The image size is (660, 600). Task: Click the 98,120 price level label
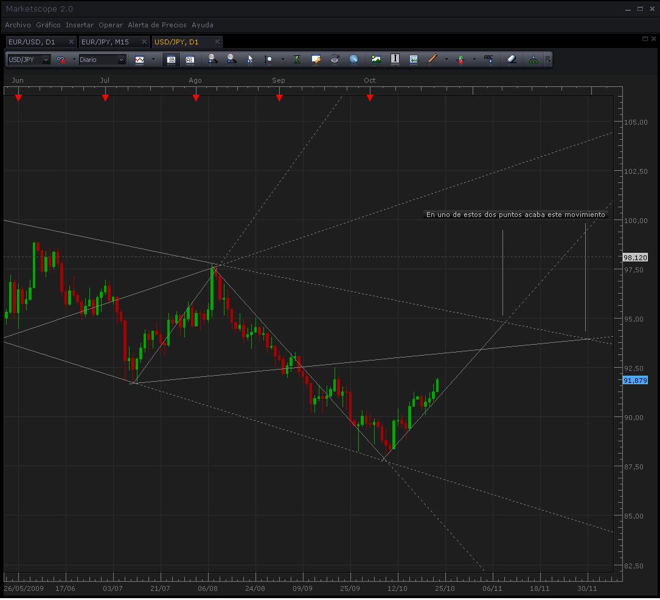click(x=635, y=258)
